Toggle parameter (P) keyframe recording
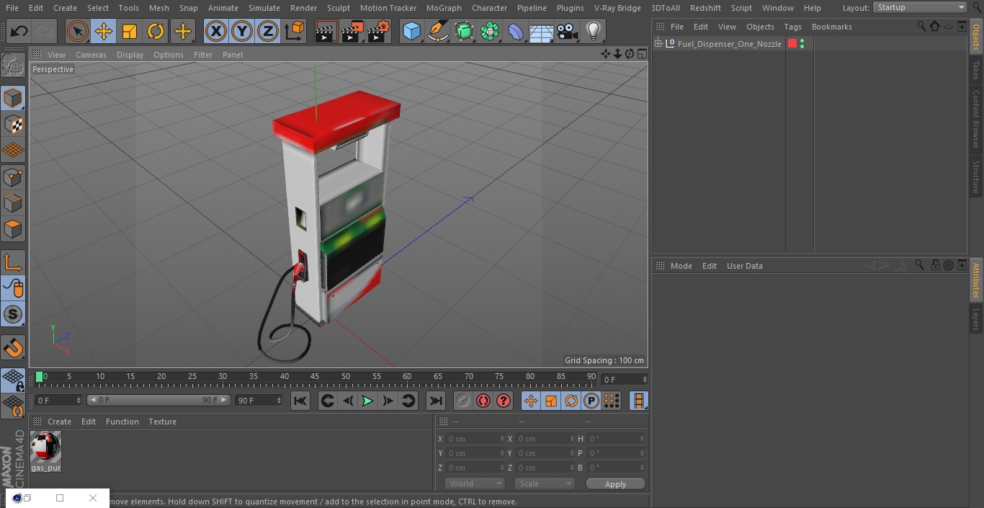 (591, 401)
